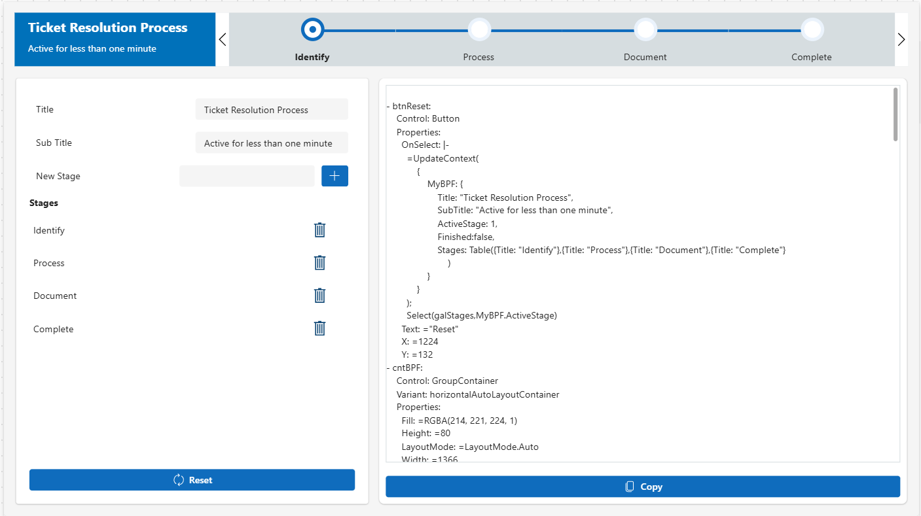Edit the Sub Title input field
921x516 pixels.
point(272,143)
